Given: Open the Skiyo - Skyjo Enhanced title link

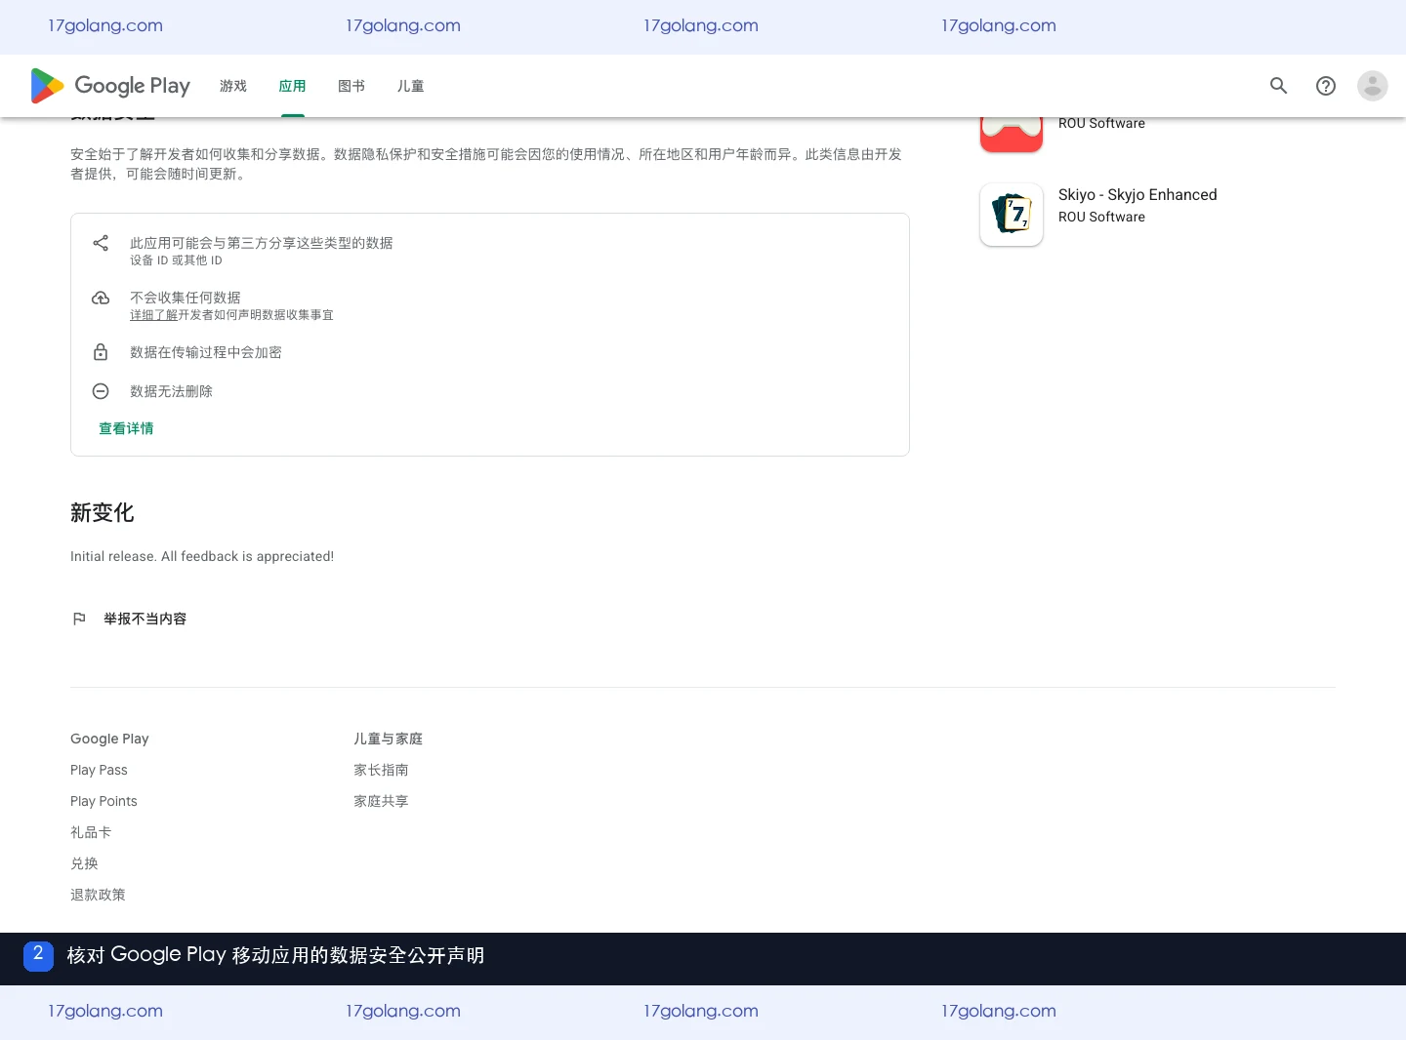Looking at the screenshot, I should pos(1137,194).
